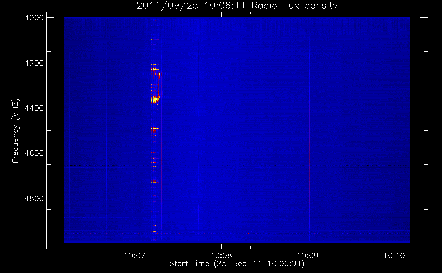Click the burst feature near 4490 MHz
This screenshot has height=273, width=442.
coord(155,128)
